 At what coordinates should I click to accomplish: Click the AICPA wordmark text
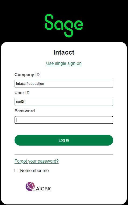tap(43, 189)
